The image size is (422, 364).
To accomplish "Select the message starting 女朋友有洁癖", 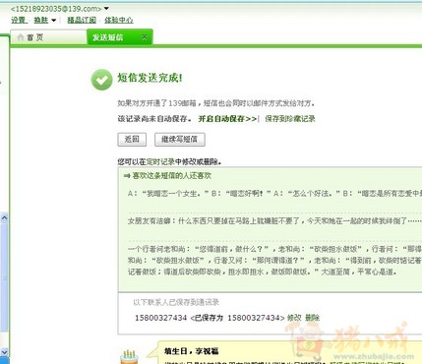I will [x=274, y=221].
